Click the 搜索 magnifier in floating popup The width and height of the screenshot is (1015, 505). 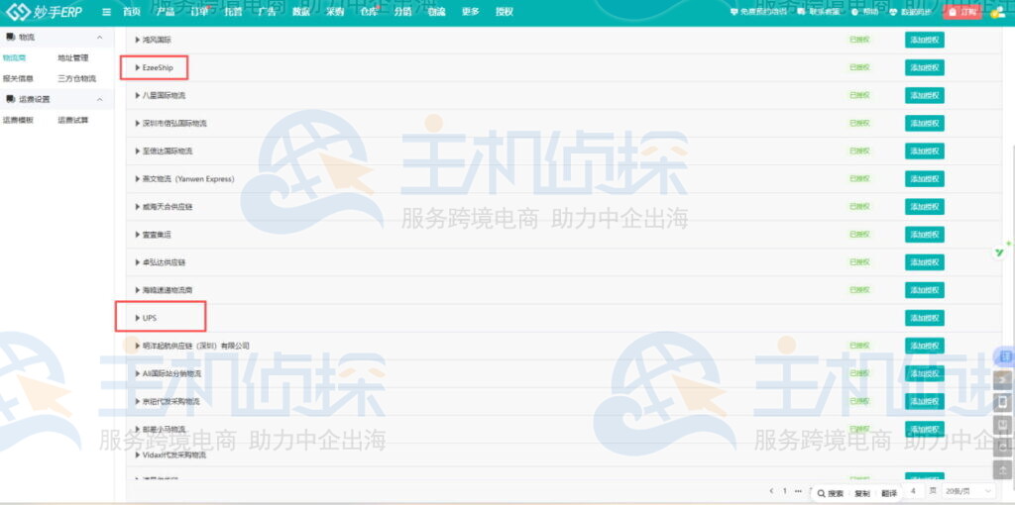point(822,493)
